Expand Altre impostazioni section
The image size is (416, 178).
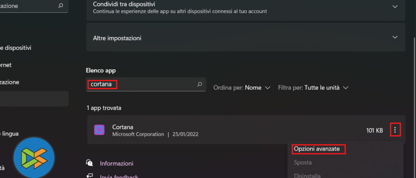[x=395, y=37]
